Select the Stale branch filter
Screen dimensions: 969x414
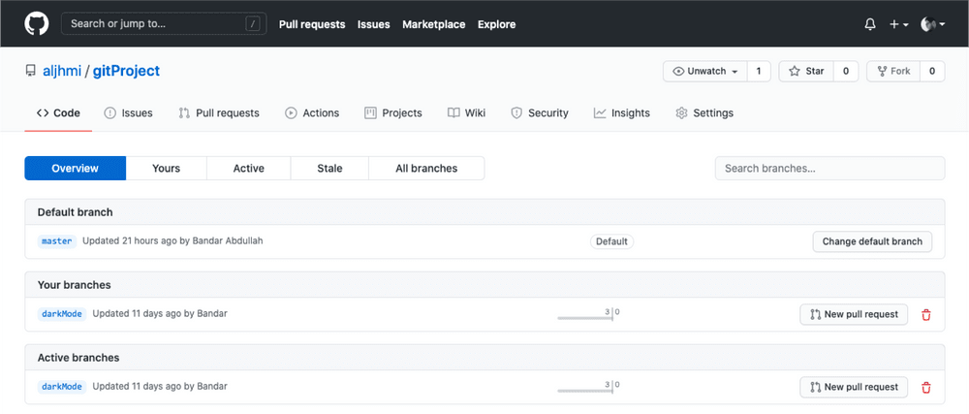[x=329, y=168]
